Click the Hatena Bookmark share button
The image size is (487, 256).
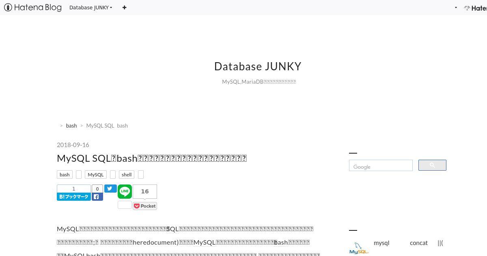[74, 197]
